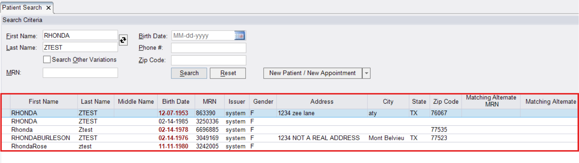Select the Rhonda Ztest mixed-case row
579x163 pixels.
coord(290,129)
